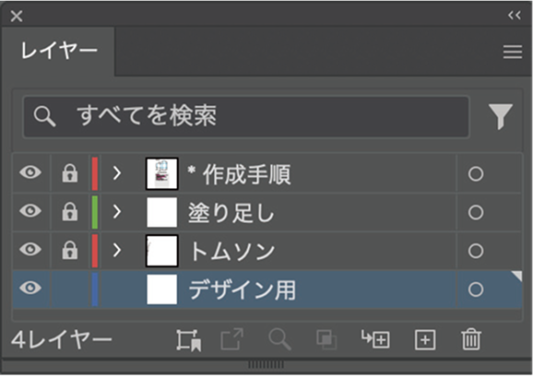This screenshot has width=533, height=377.
Task: Delete selection with trash icon
Action: coord(471,339)
